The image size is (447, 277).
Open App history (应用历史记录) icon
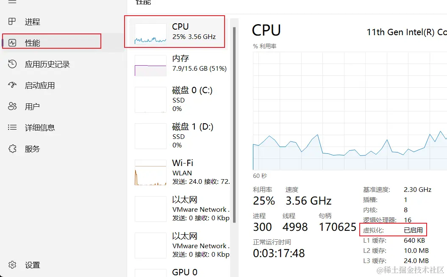point(12,64)
